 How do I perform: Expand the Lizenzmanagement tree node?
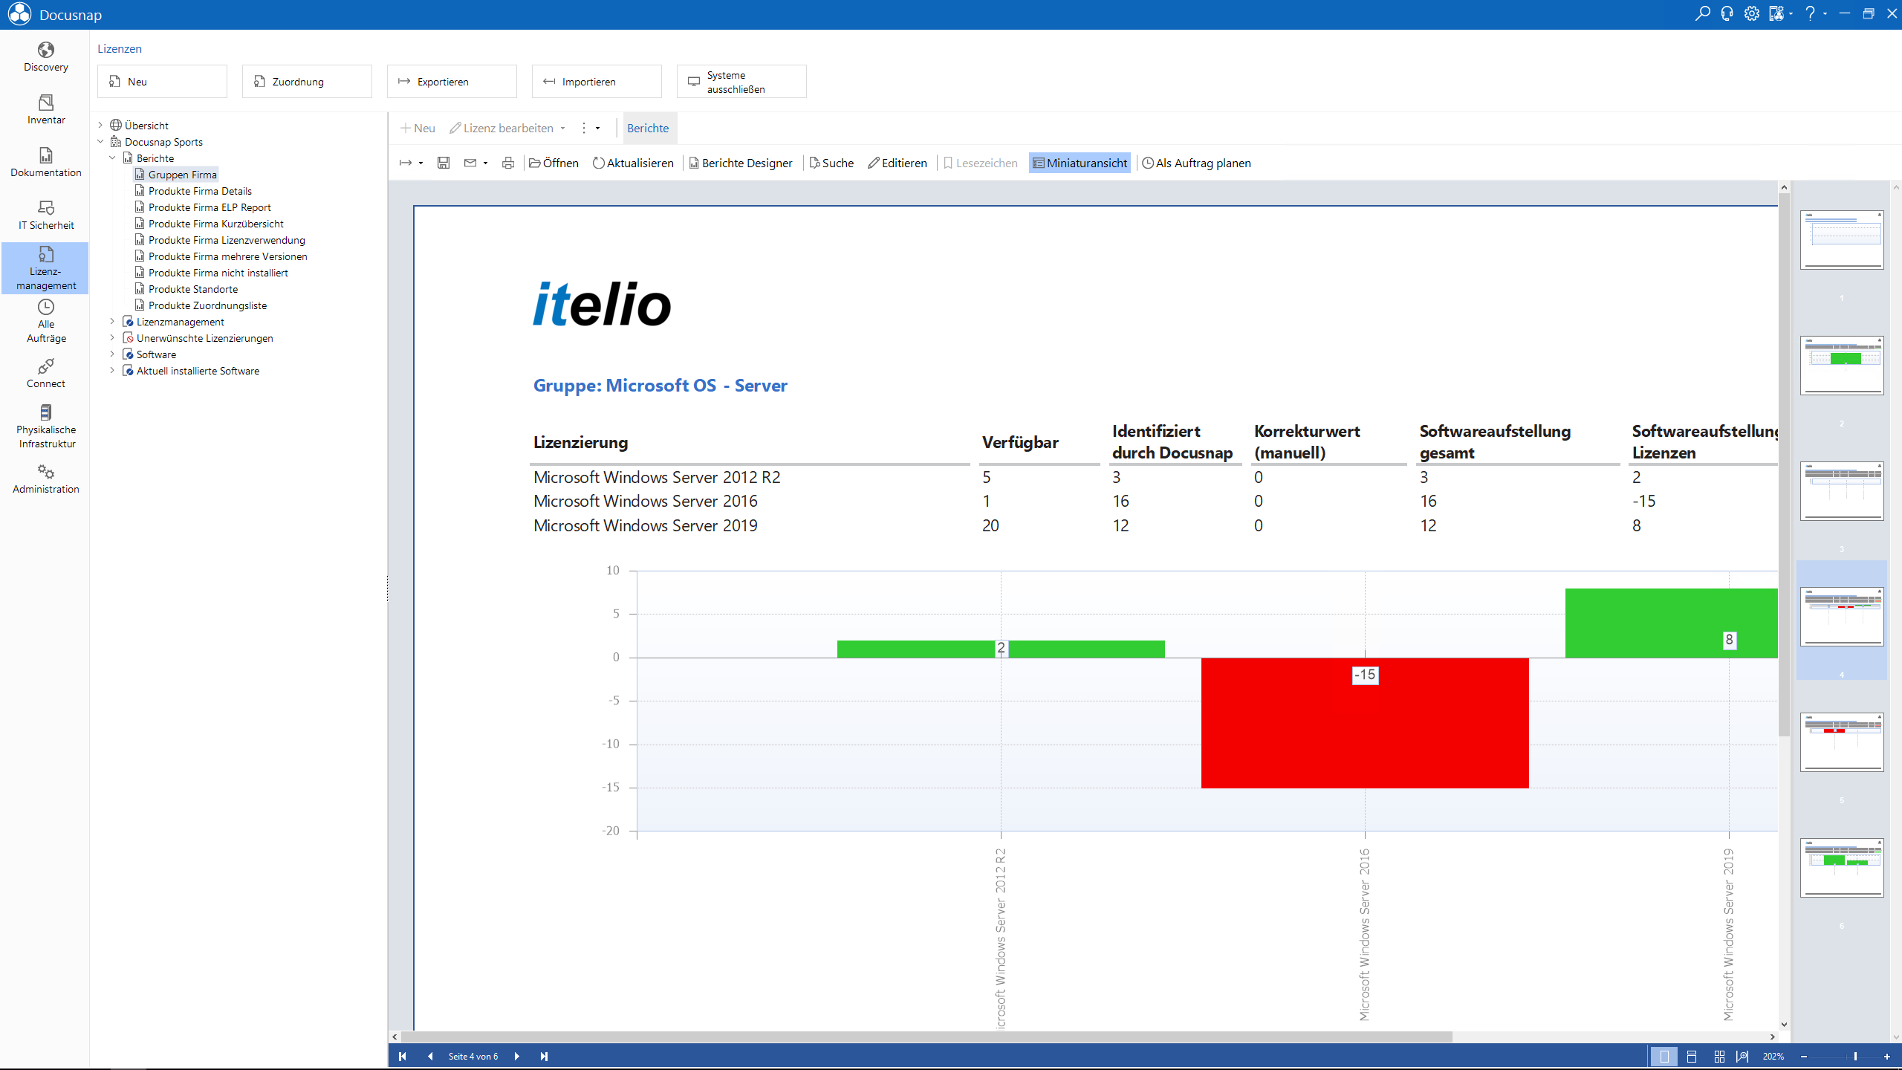pyautogui.click(x=112, y=322)
